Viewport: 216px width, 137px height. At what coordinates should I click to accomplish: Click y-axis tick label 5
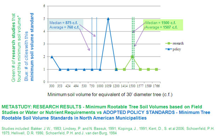click(x=44, y=19)
